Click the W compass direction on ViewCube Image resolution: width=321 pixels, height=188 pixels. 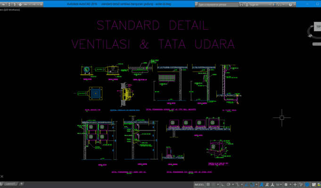(310, 36)
